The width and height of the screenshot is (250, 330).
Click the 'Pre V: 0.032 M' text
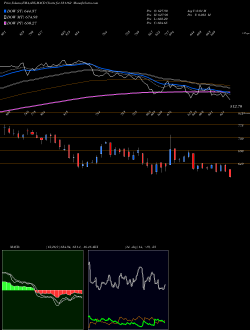(x=199, y=15)
